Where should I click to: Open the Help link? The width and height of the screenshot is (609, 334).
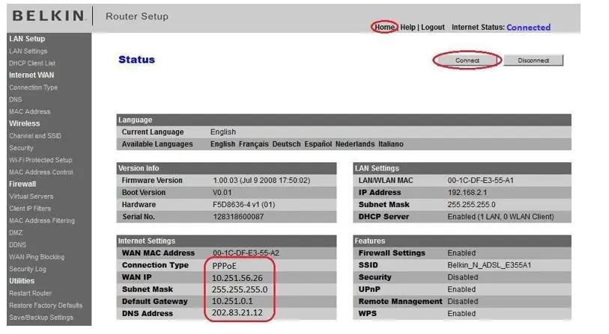click(x=407, y=27)
